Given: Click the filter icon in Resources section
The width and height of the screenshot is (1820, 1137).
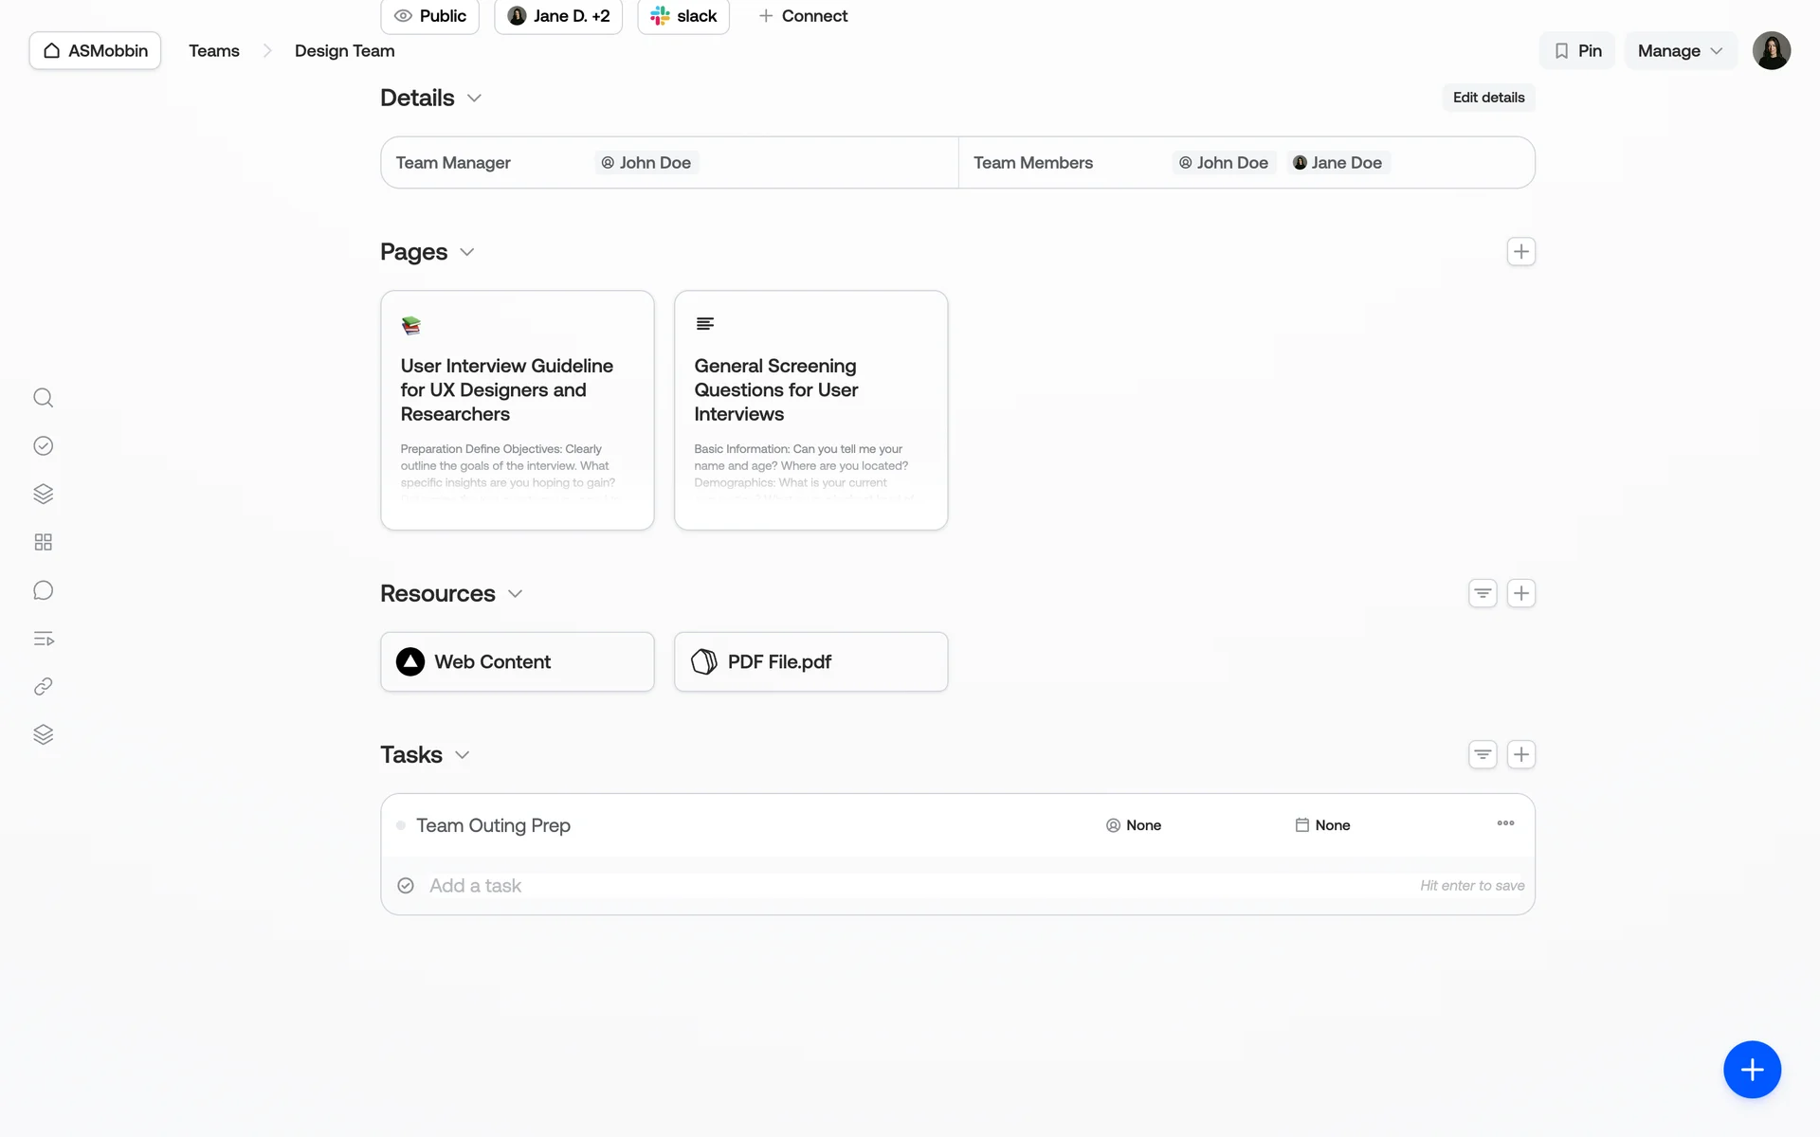Looking at the screenshot, I should 1483,593.
